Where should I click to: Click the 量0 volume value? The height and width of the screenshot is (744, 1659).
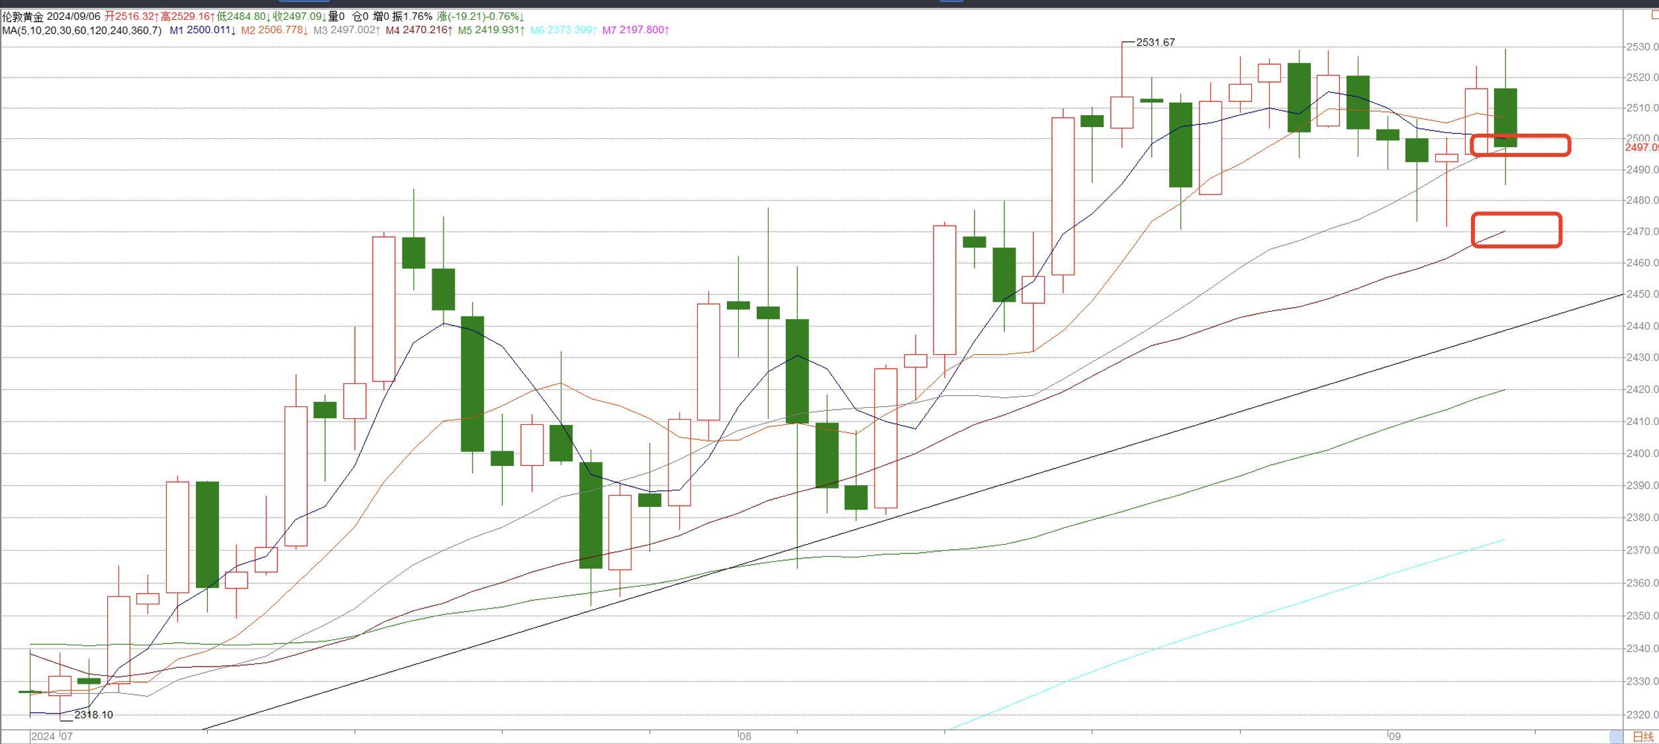(x=336, y=17)
